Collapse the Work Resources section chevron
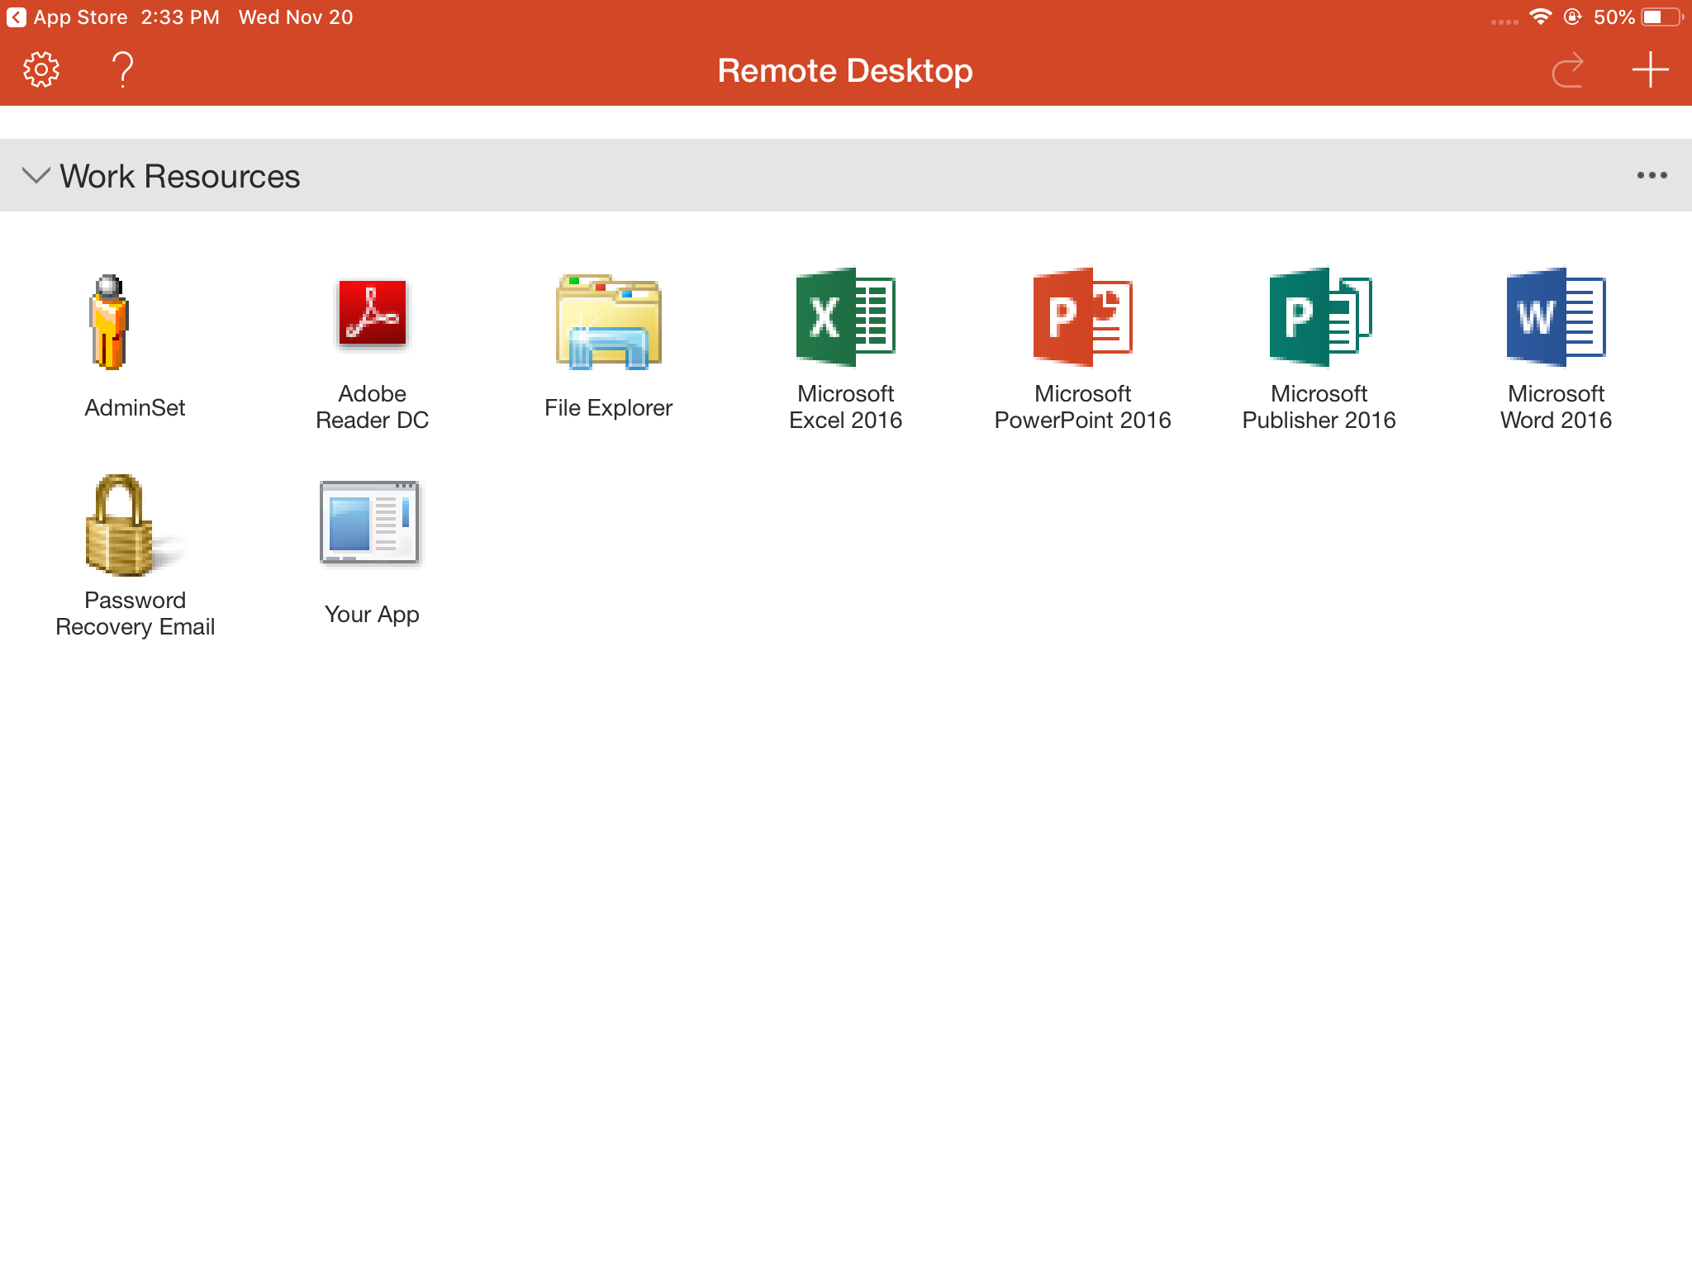This screenshot has width=1692, height=1269. (x=36, y=175)
